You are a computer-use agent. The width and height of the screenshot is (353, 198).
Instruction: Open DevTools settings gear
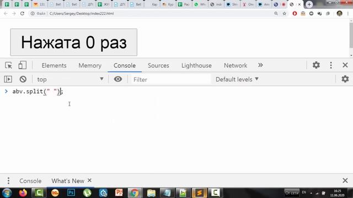point(316,65)
